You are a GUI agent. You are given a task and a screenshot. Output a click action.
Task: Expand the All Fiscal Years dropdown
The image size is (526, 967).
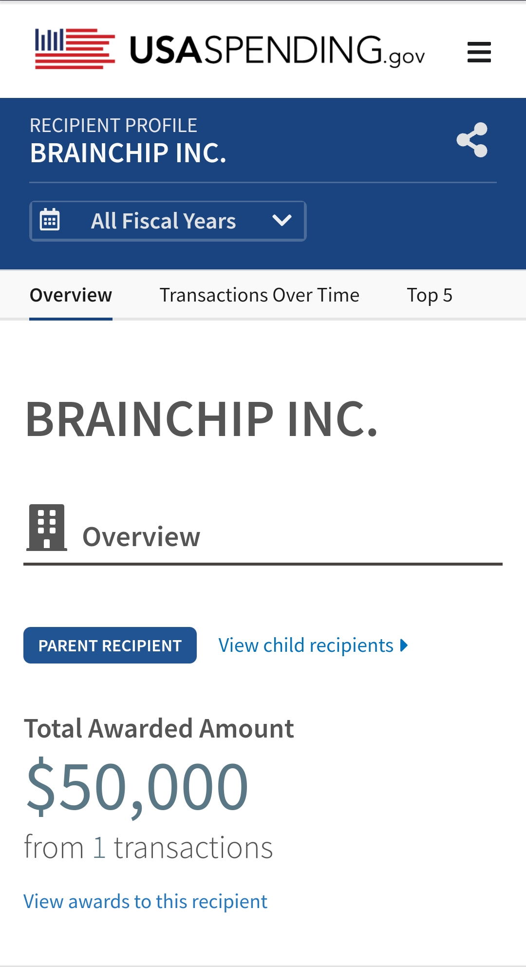tap(168, 221)
